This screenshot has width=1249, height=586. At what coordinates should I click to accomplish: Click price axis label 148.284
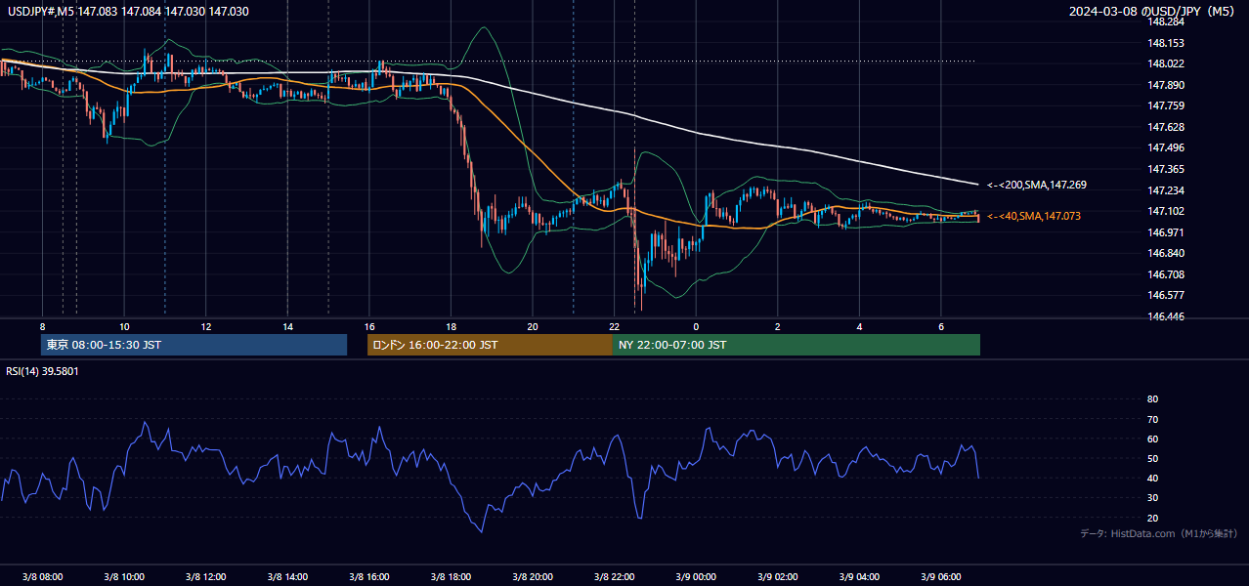coord(1165,21)
